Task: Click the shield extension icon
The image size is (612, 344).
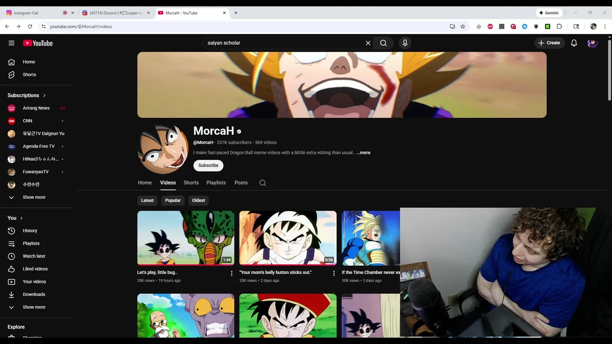Action: pos(536,26)
